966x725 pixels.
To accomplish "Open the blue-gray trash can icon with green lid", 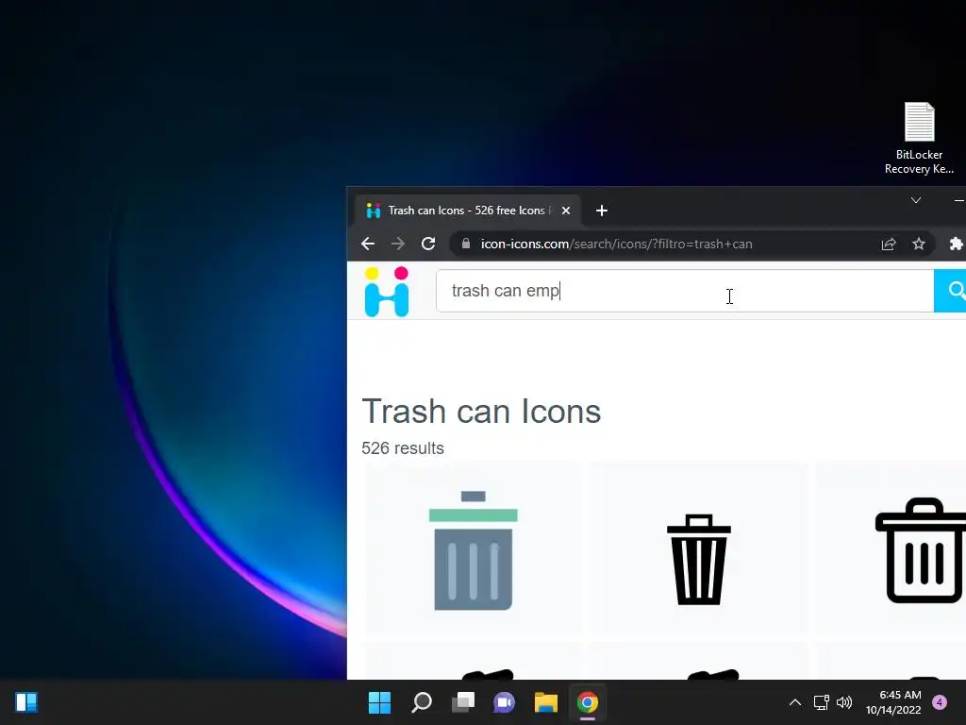I will 474,550.
